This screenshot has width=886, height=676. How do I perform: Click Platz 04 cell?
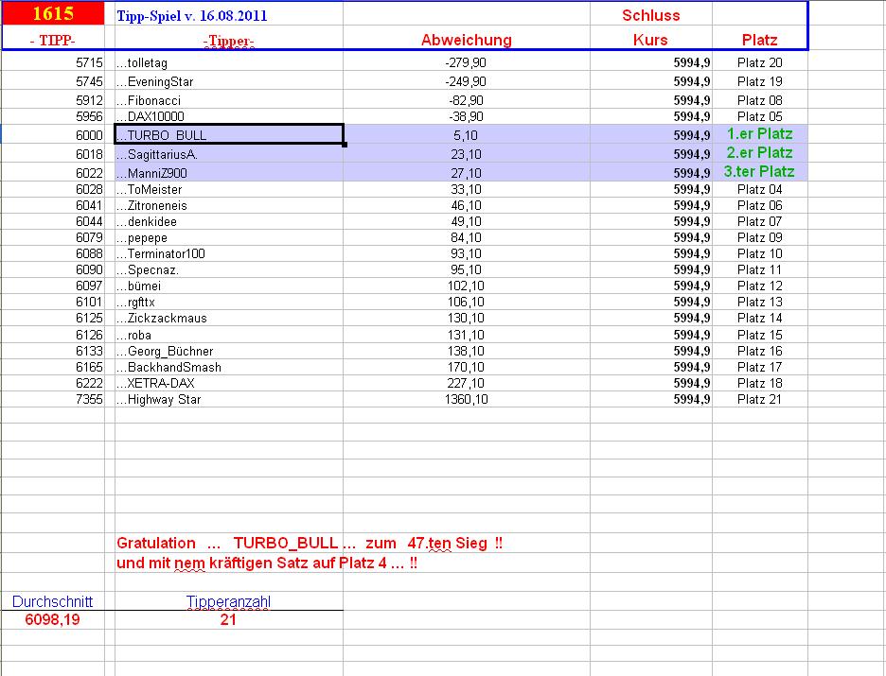pos(759,190)
